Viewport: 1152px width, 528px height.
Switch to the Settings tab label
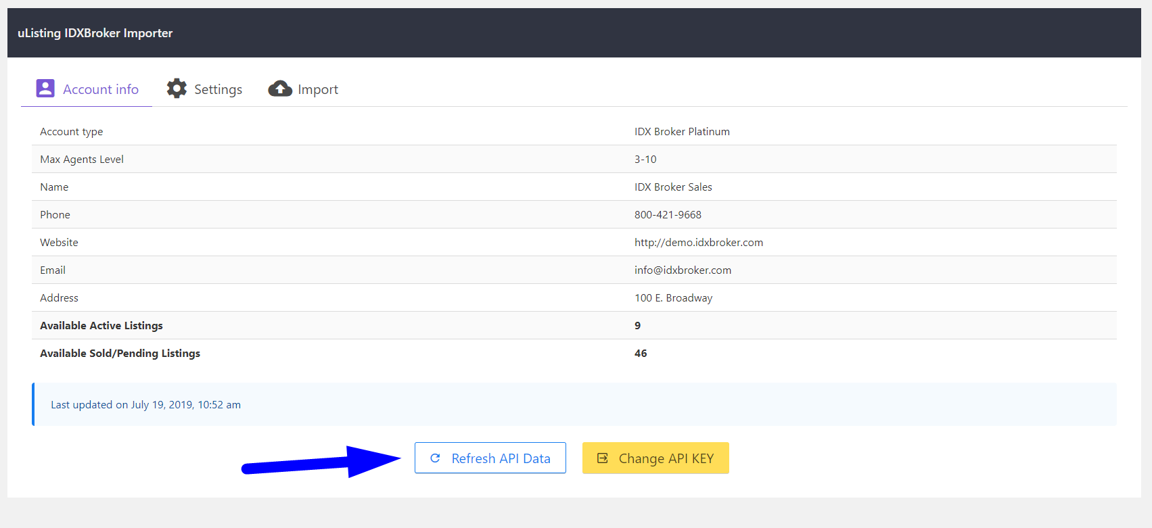pyautogui.click(x=218, y=89)
